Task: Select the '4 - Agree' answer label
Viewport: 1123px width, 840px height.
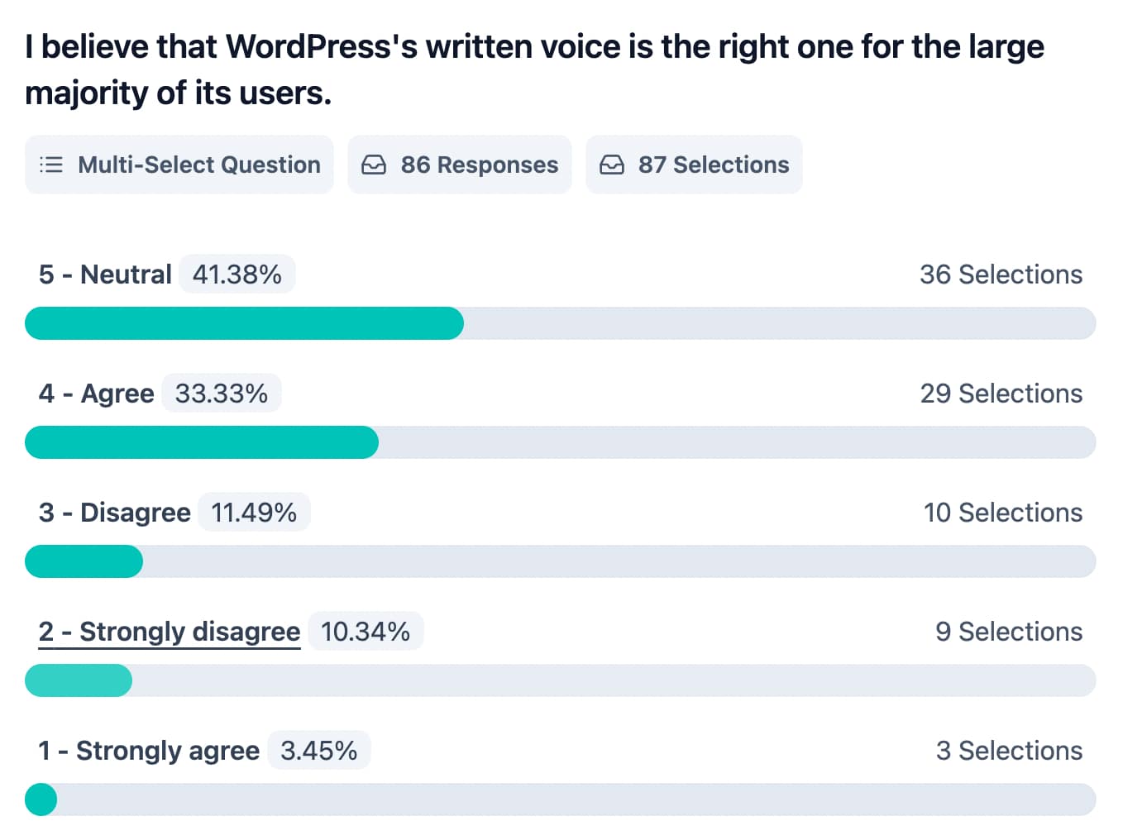Action: point(96,394)
